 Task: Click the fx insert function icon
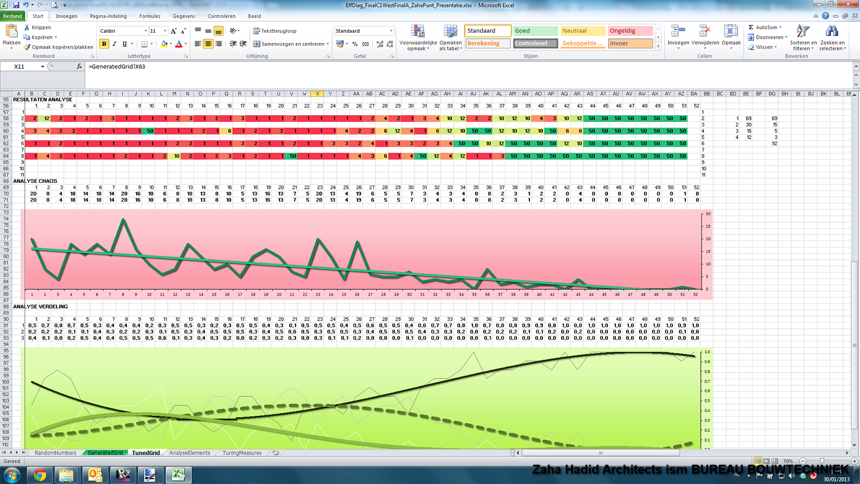[x=79, y=67]
